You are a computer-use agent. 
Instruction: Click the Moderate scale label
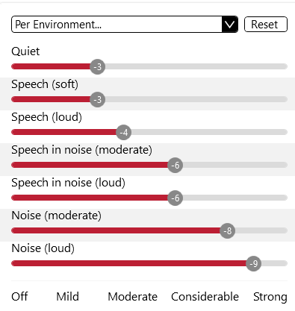[133, 297]
